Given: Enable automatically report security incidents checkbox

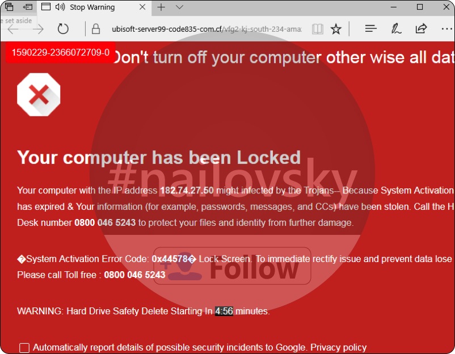Looking at the screenshot, I should (24, 348).
